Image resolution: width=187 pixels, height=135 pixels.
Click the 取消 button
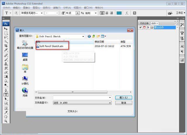pyautogui.click(x=124, y=103)
